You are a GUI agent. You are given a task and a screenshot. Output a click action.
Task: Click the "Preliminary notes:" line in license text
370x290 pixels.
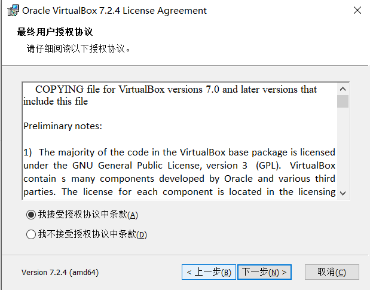point(63,126)
